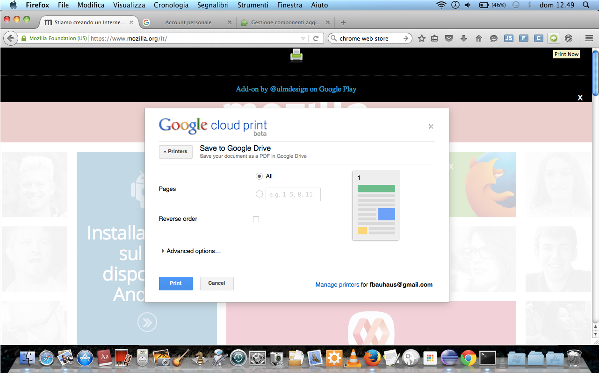Screen dimensions: 599x373
Task: Open the Pocket icon in toolbar
Action: [449, 38]
